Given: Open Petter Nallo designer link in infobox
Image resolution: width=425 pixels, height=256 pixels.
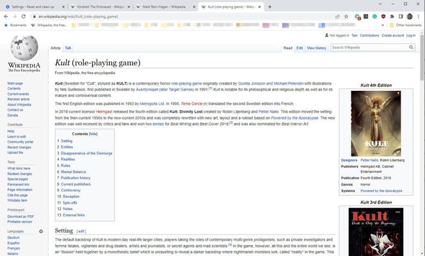Looking at the screenshot, I should [369, 160].
